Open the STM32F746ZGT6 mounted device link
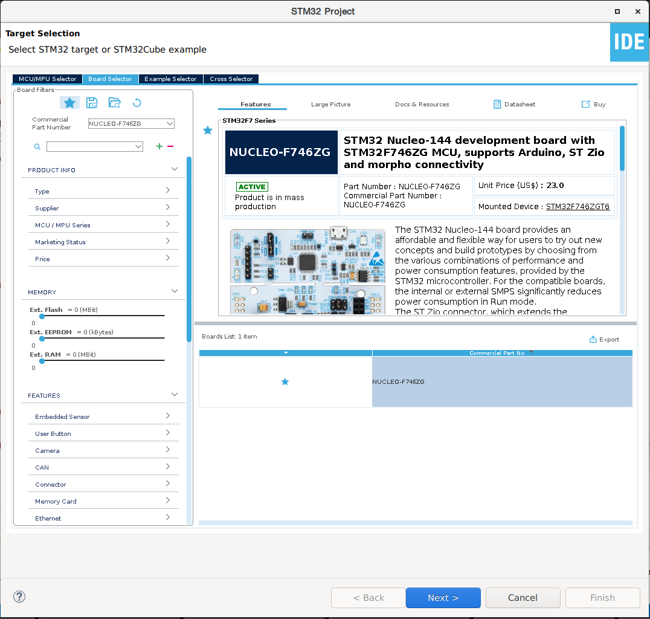Viewport: 650px width, 619px height. point(578,207)
